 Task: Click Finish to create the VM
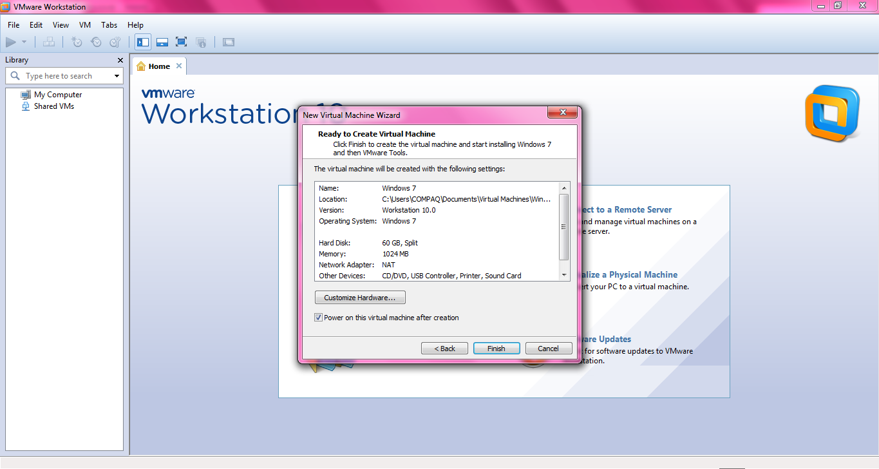pyautogui.click(x=496, y=349)
